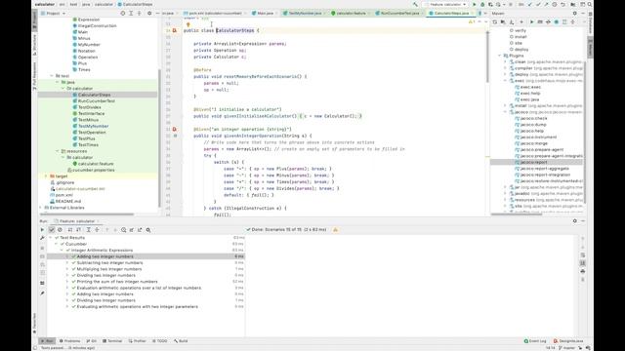The height and width of the screenshot is (351, 625).
Task: Rerun tests with the Run panel play icon
Action: [42, 230]
